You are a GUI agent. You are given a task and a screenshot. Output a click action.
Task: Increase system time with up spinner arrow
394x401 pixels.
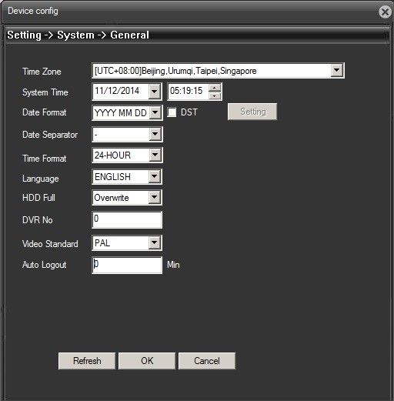tap(215, 88)
